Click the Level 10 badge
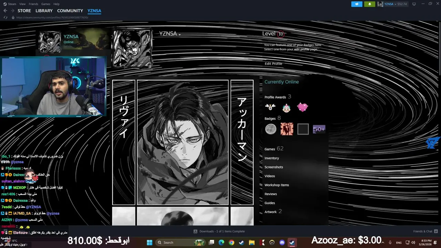 (x=281, y=34)
